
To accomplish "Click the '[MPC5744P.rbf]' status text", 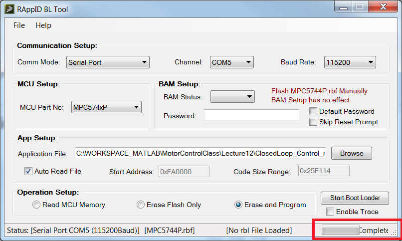I will [170, 231].
